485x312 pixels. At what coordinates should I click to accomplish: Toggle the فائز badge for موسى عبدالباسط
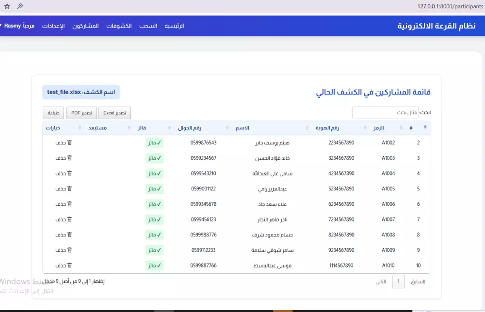[x=154, y=265]
